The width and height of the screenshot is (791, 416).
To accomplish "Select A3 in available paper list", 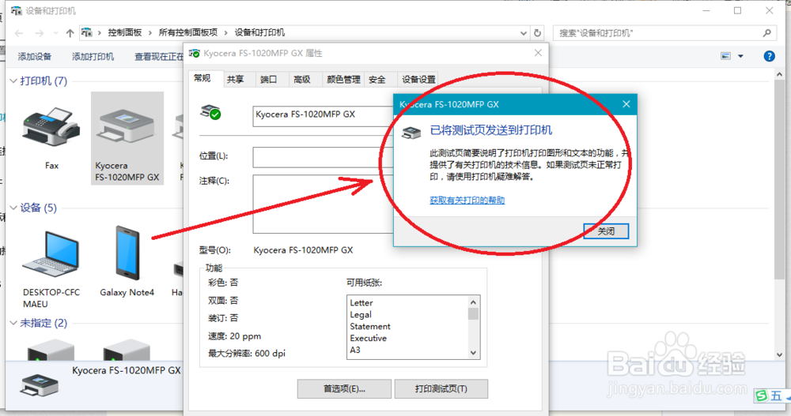I will point(355,350).
